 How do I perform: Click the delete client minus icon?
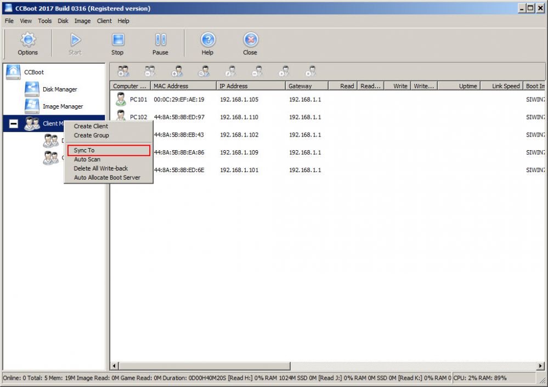point(257,71)
